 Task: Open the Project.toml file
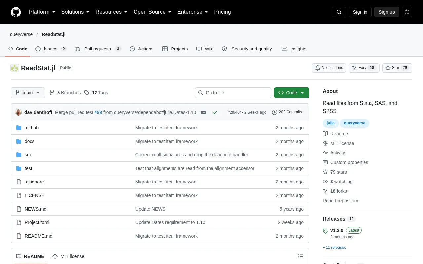(37, 222)
